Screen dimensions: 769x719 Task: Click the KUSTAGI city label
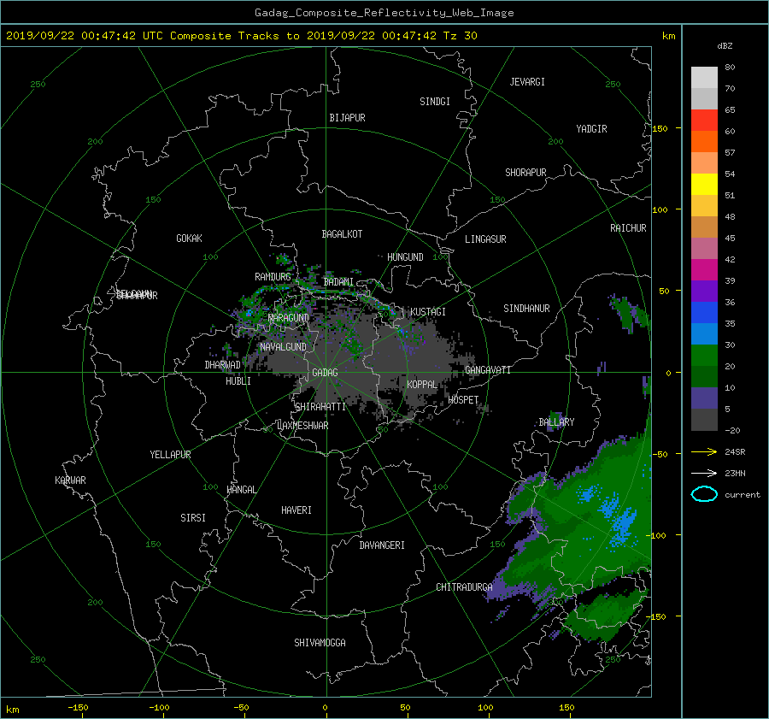[428, 312]
